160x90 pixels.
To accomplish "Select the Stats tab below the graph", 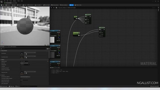I will click(x=55, y=67).
